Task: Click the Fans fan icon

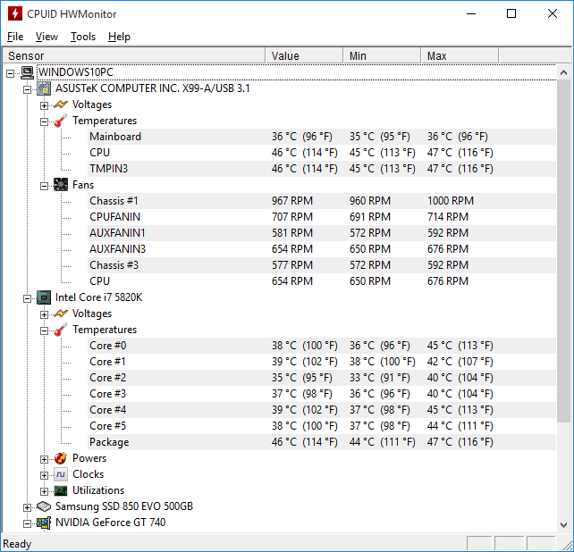Action: click(x=61, y=185)
